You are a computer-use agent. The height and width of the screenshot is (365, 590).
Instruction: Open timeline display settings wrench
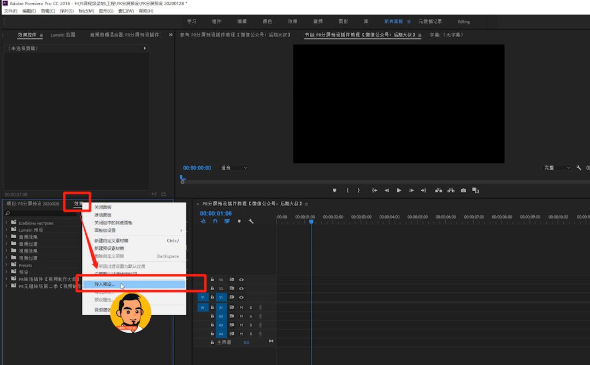(x=251, y=221)
